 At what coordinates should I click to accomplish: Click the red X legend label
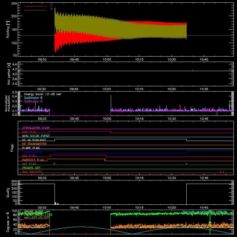pyautogui.click(x=51, y=5)
